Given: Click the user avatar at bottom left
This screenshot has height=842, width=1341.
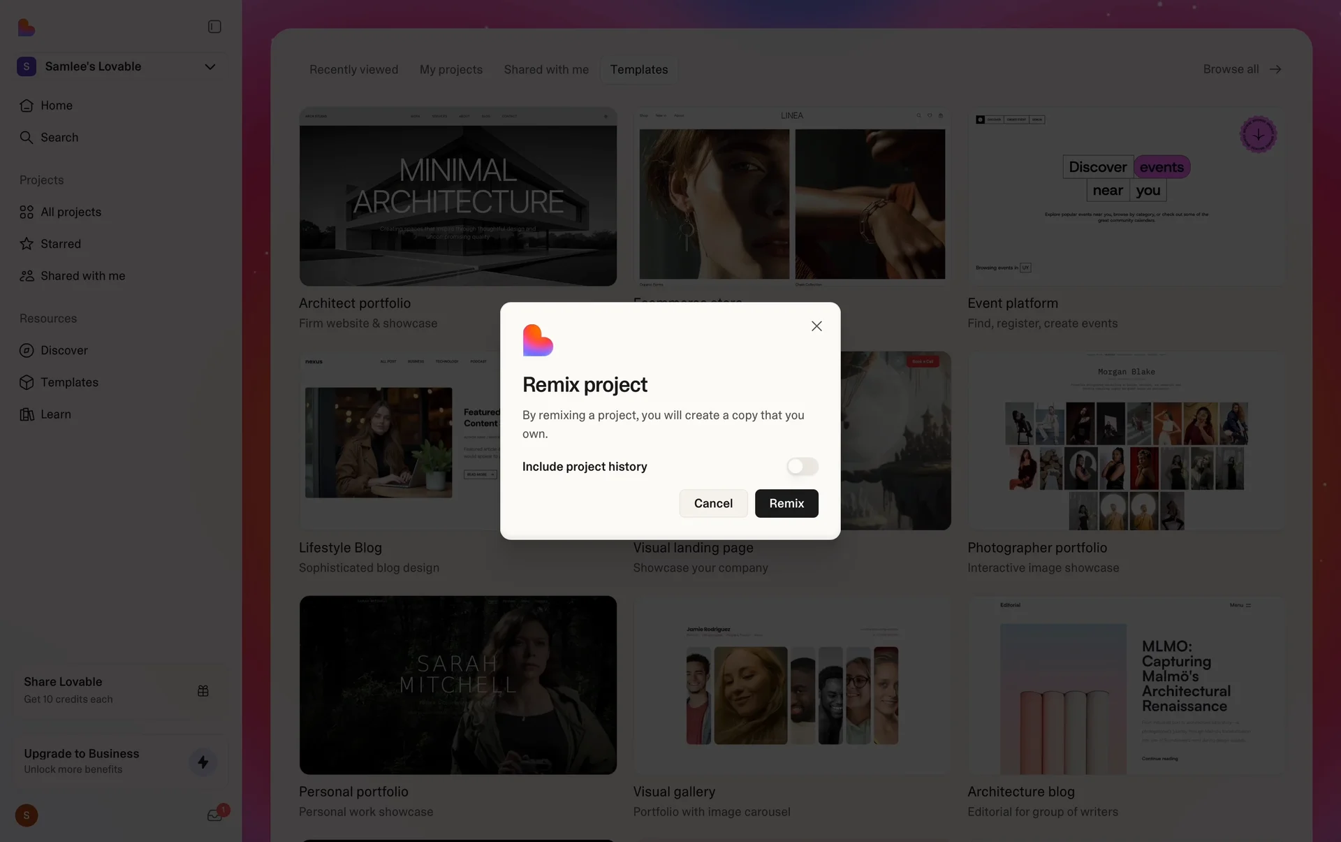Looking at the screenshot, I should [27, 815].
